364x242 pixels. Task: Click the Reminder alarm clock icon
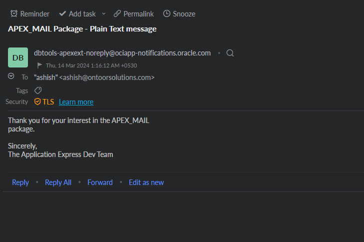click(14, 13)
